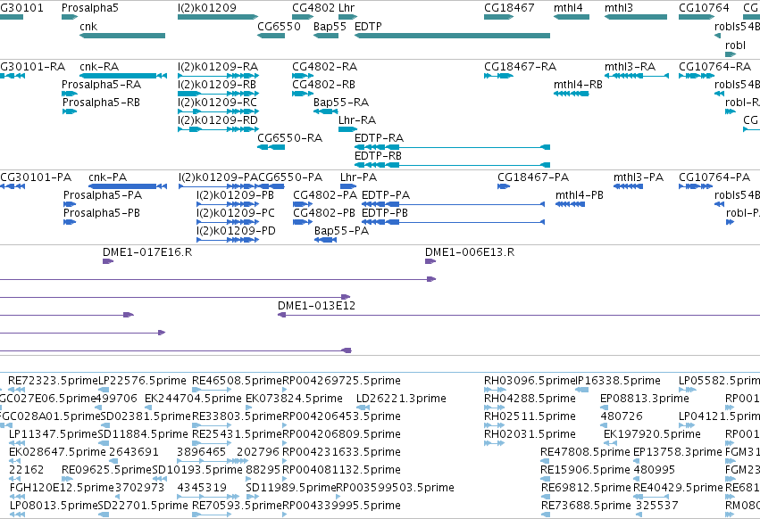Select the mthl3 gene label
Viewport: 760px width, 519px height.
coord(619,8)
